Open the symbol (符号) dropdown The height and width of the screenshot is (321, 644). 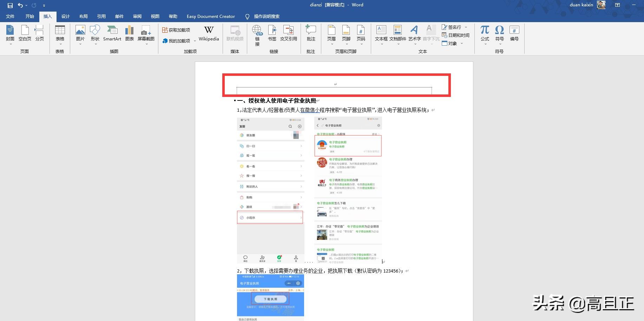(x=500, y=44)
